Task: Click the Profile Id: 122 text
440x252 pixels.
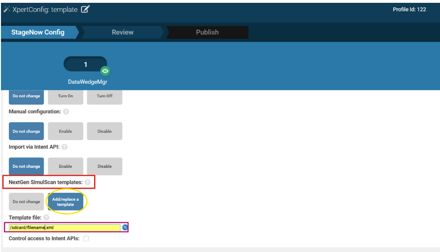Action: 409,9
